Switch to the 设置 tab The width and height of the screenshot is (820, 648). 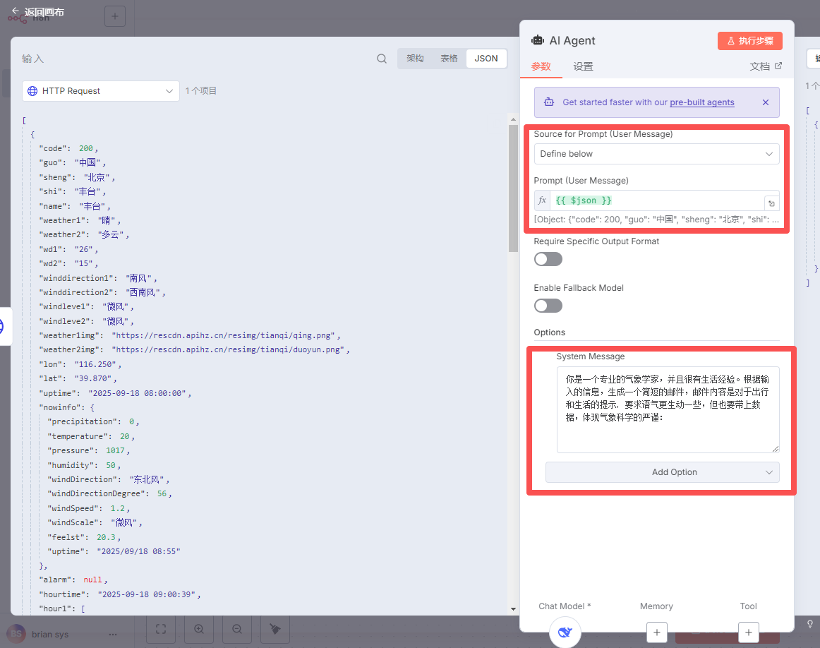coord(583,66)
